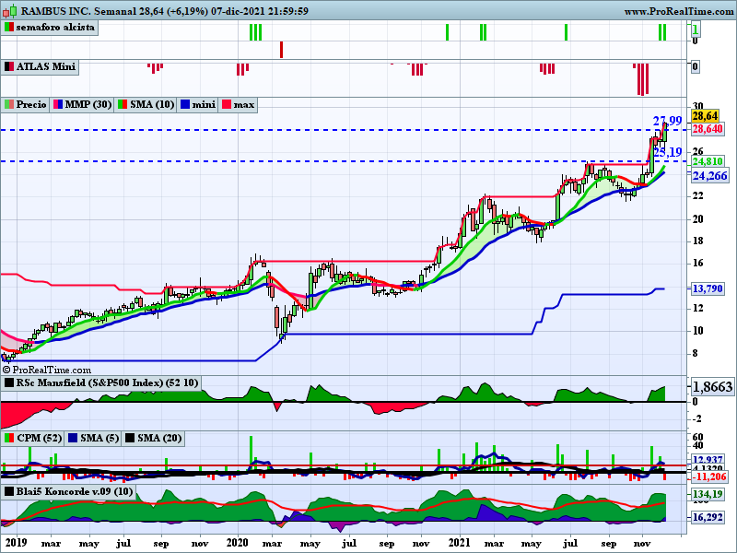Screen dimensions: 737x553
Task: Select the RSc Mansfield (S&P500 Index) label
Action: (107, 382)
